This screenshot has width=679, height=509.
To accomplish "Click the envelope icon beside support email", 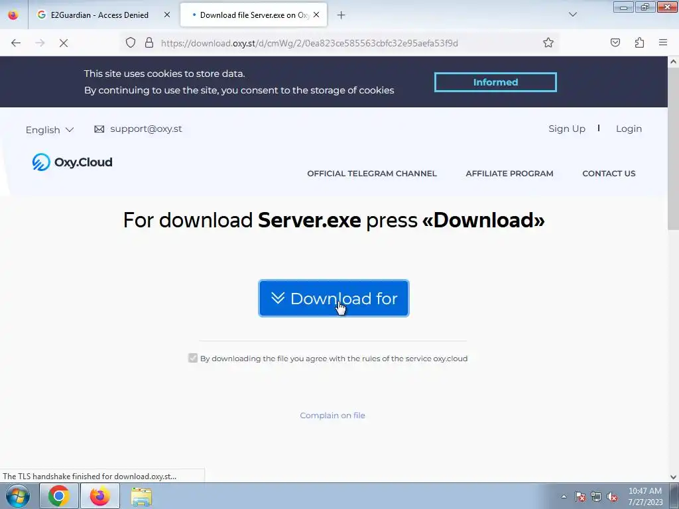I will [99, 129].
